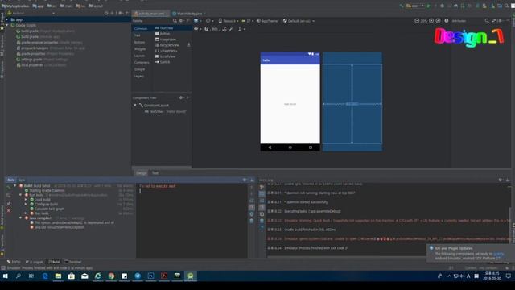The height and width of the screenshot is (290, 515).
Task: Run the app with the green play button
Action: 429,6
